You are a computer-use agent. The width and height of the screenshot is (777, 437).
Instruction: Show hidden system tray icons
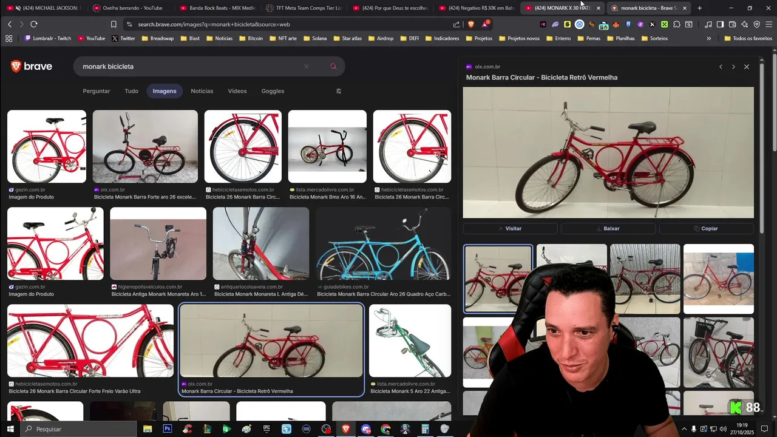[684, 429]
